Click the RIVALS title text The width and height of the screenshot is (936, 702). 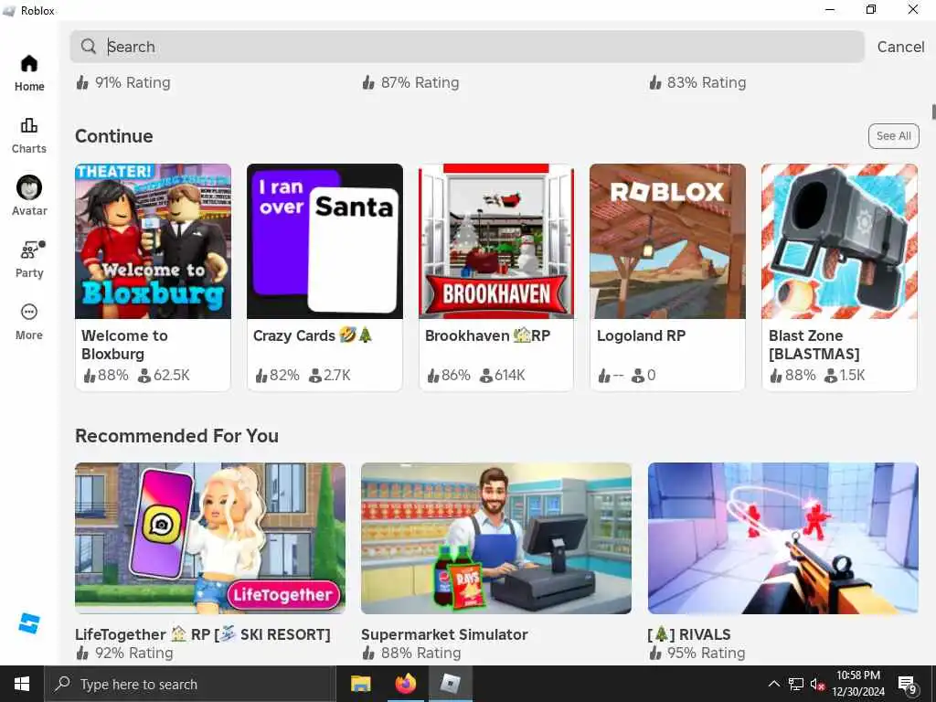(x=689, y=634)
